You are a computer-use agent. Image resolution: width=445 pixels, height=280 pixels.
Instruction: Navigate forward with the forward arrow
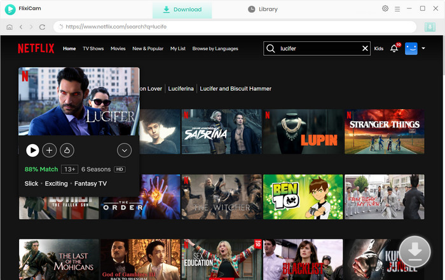tap(31, 27)
